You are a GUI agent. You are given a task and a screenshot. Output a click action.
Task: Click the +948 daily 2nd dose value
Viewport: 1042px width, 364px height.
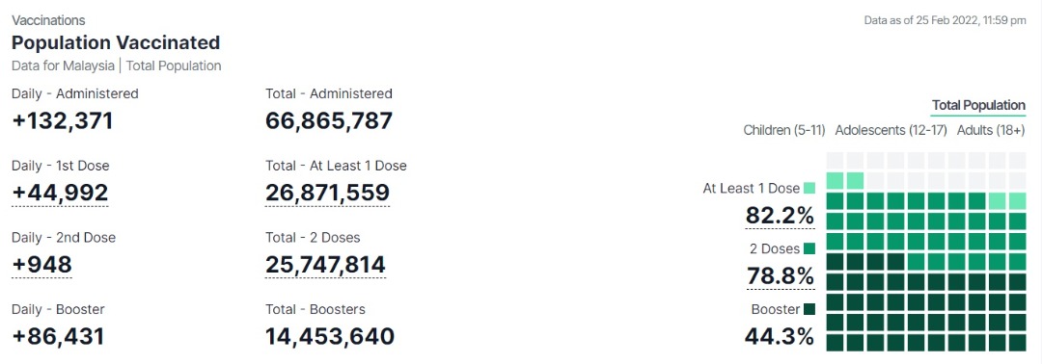(41, 265)
